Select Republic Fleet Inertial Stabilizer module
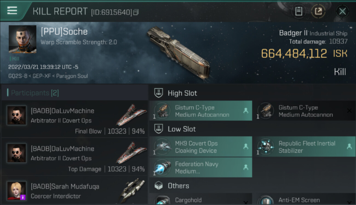 (304, 147)
